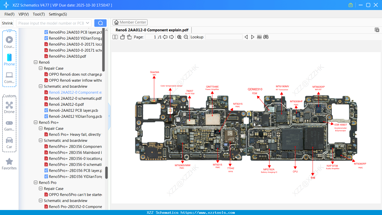Screen dimensions: 382x215
Task: Open the binoculars lookup tool
Action: pyautogui.click(x=266, y=37)
